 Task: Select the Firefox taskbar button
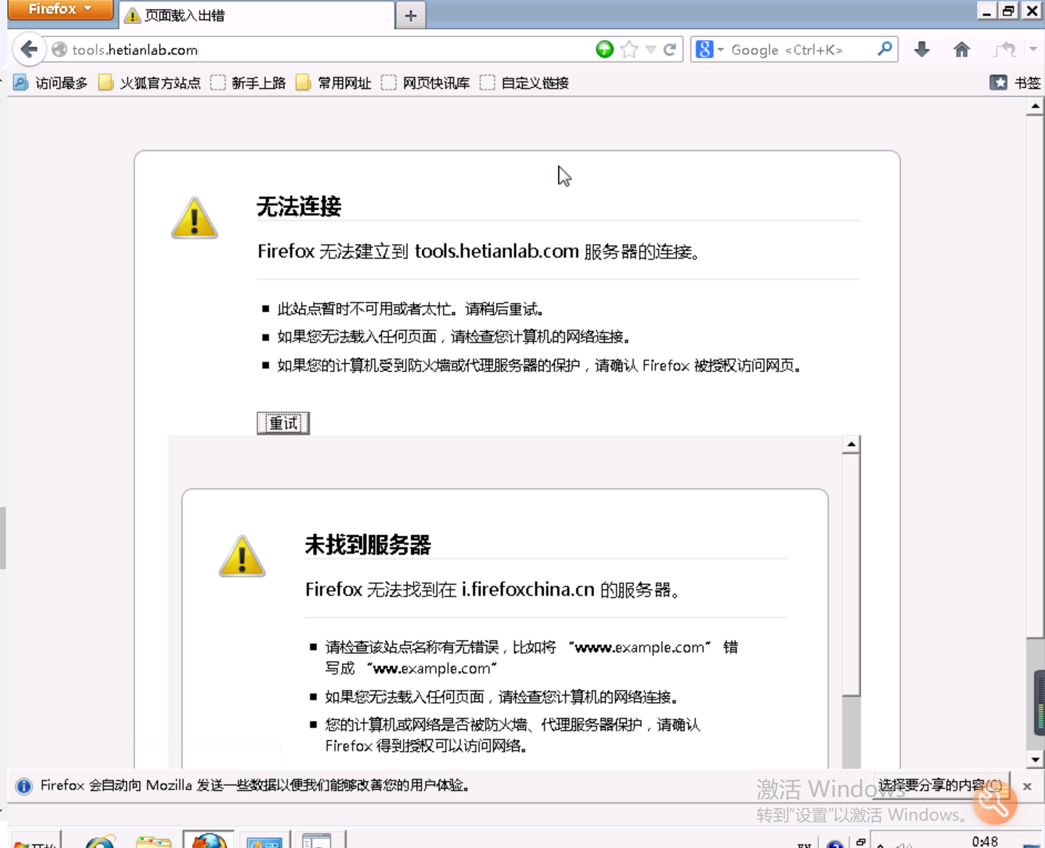[x=209, y=840]
